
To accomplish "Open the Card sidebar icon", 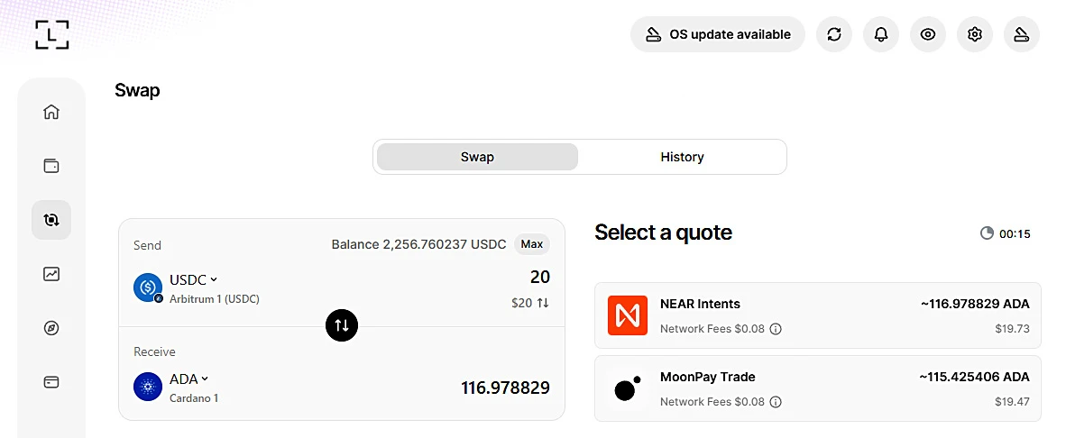I will [51, 382].
